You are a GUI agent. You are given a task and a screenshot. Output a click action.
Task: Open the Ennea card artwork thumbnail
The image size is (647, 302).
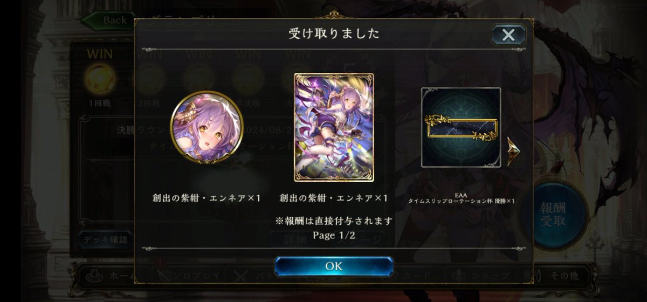(334, 127)
